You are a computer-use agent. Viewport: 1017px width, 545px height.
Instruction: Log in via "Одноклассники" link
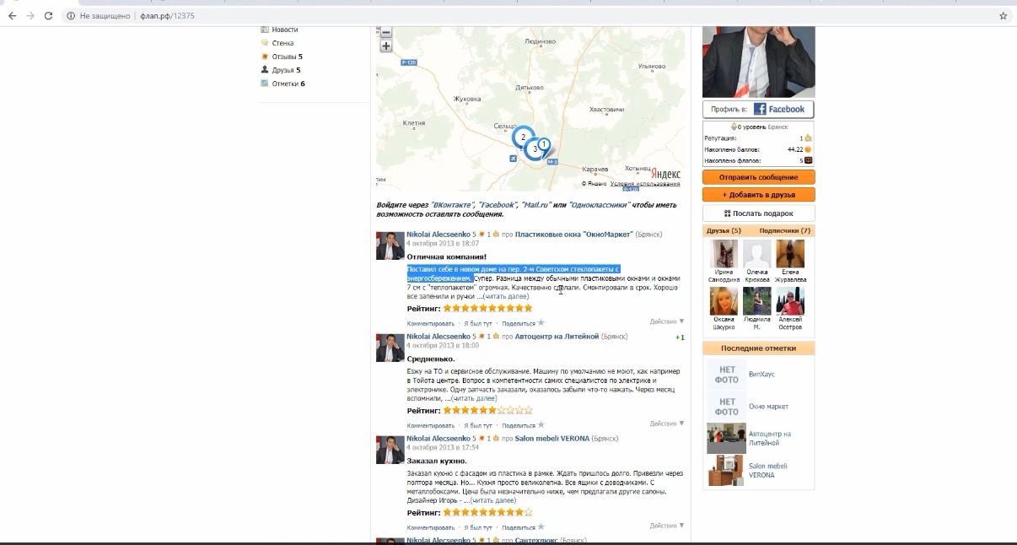coord(599,205)
